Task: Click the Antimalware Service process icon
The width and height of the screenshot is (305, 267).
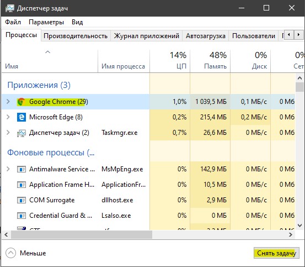Action: coord(21,169)
